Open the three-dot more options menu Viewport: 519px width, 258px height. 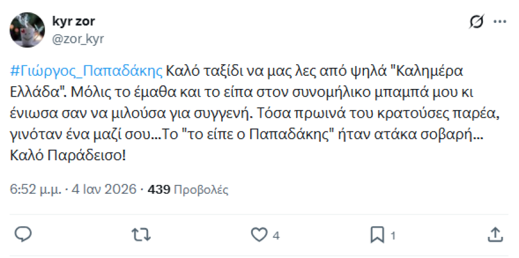point(500,22)
